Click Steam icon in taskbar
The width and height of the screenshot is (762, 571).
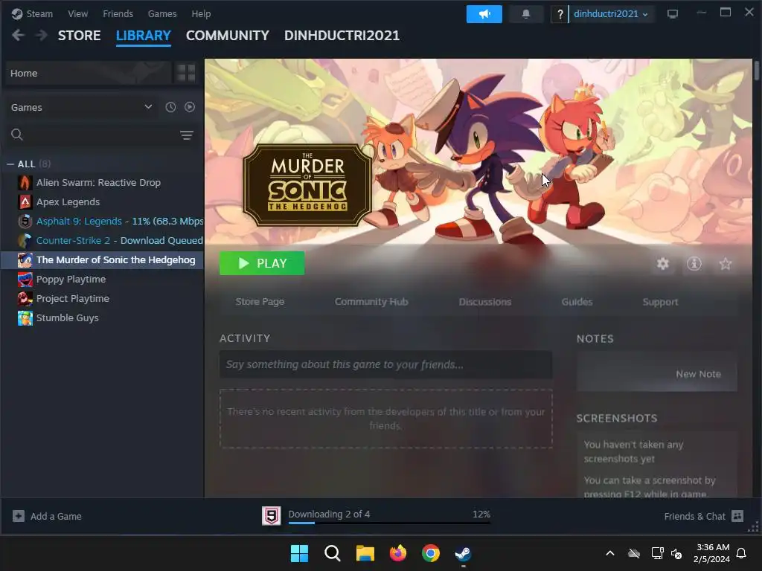click(463, 553)
